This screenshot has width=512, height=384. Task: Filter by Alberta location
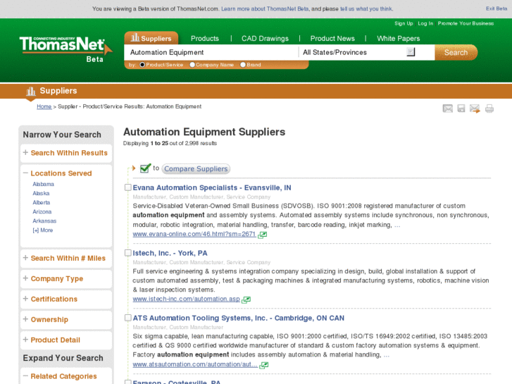tap(42, 202)
